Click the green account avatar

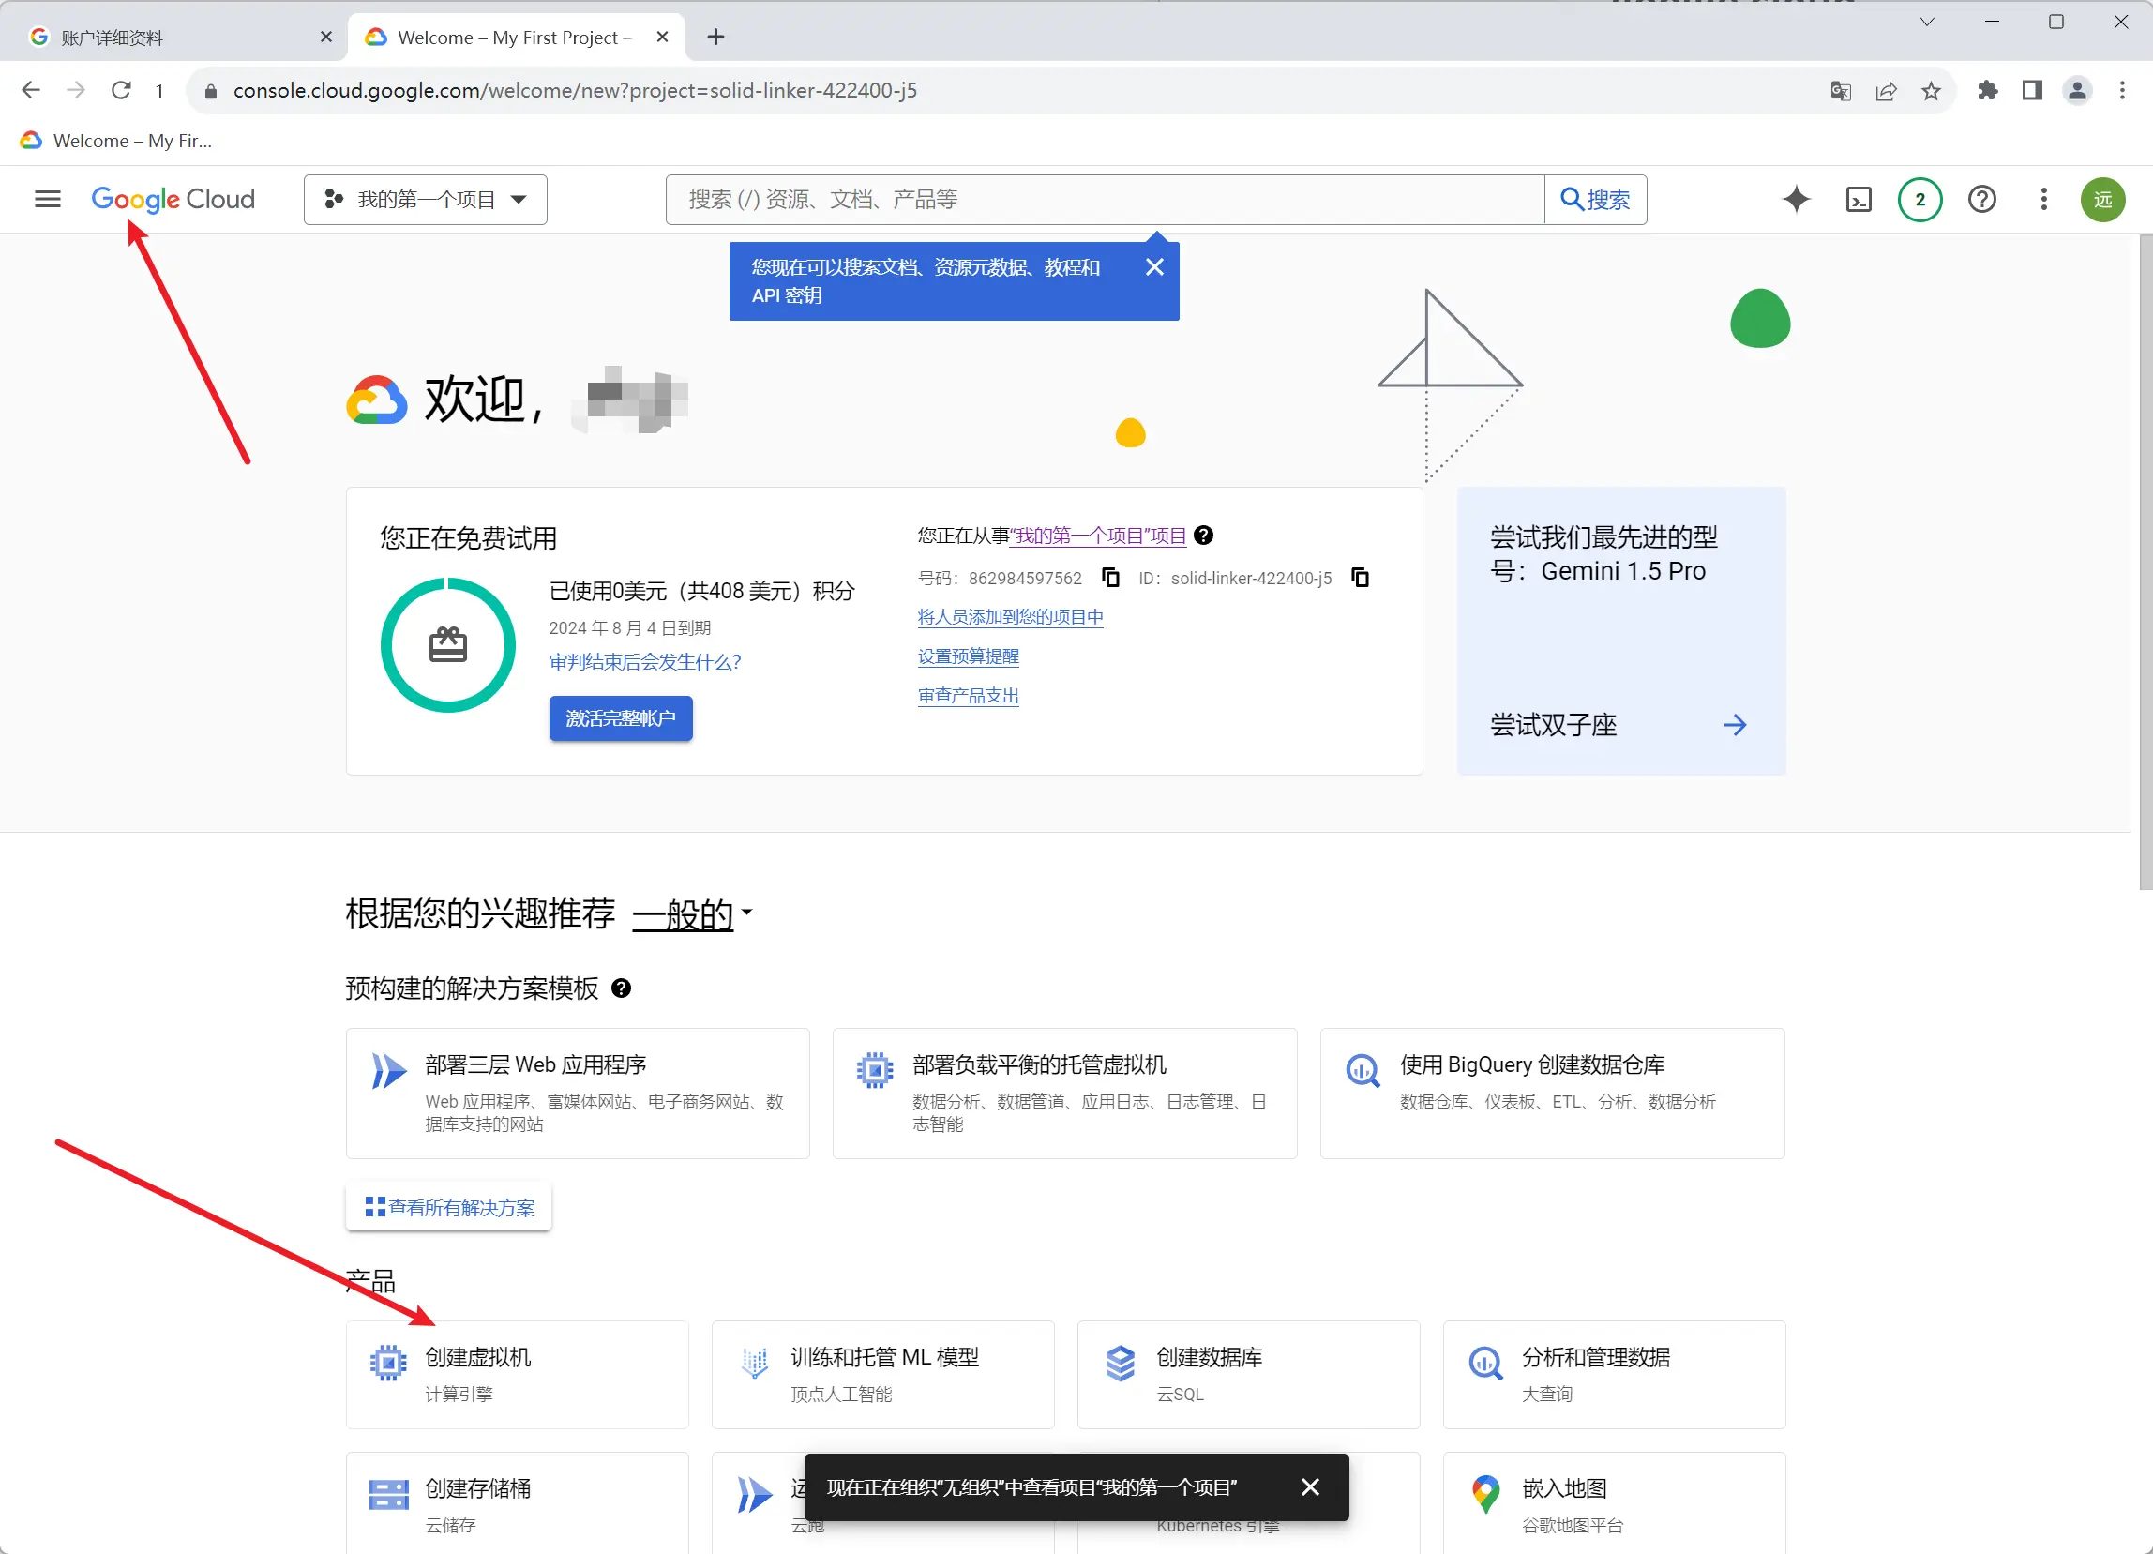pyautogui.click(x=2102, y=200)
